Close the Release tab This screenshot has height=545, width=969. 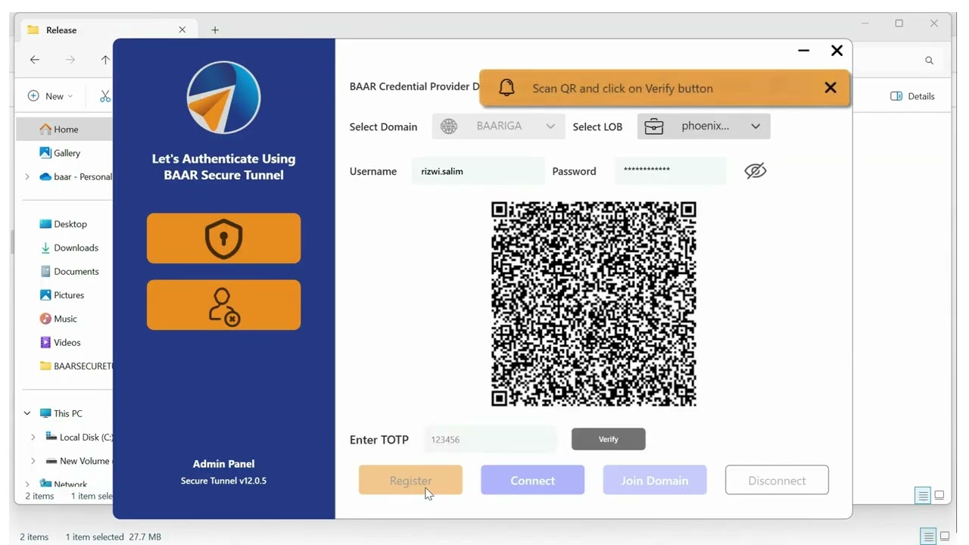point(182,30)
